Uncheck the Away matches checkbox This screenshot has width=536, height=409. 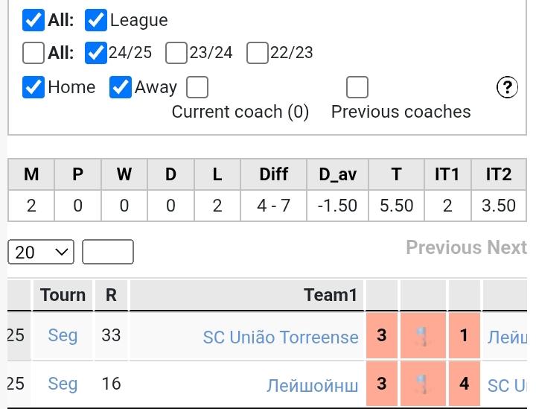(121, 87)
